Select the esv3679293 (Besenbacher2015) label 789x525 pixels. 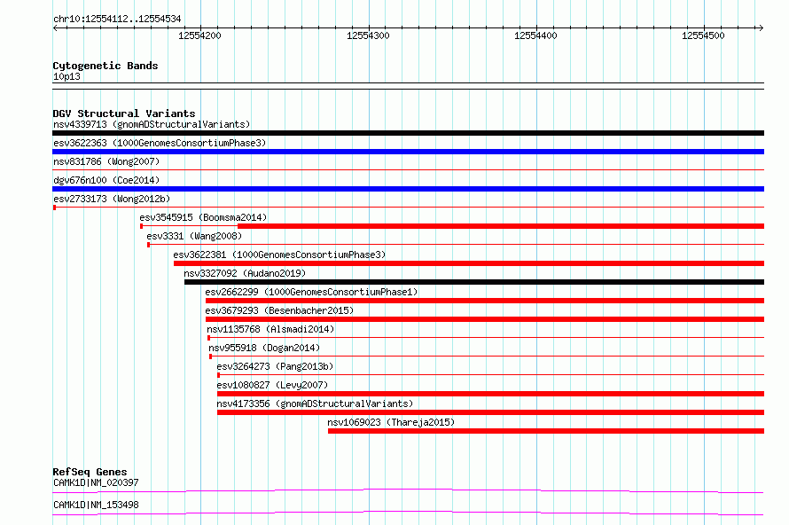tap(279, 310)
